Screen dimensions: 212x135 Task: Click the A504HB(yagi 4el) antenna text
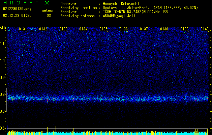click(119, 16)
